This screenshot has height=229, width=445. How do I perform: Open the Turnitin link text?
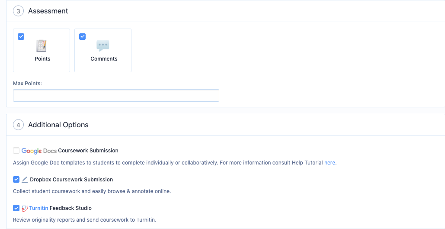point(38,208)
